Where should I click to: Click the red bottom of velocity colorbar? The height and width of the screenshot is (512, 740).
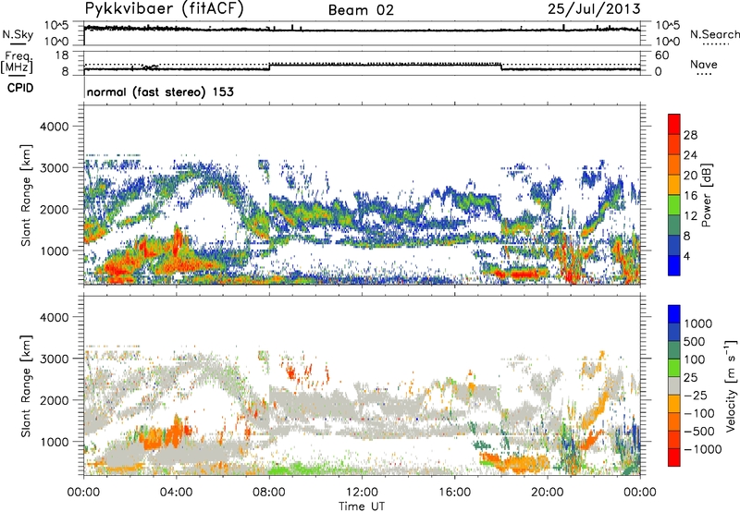[674, 457]
